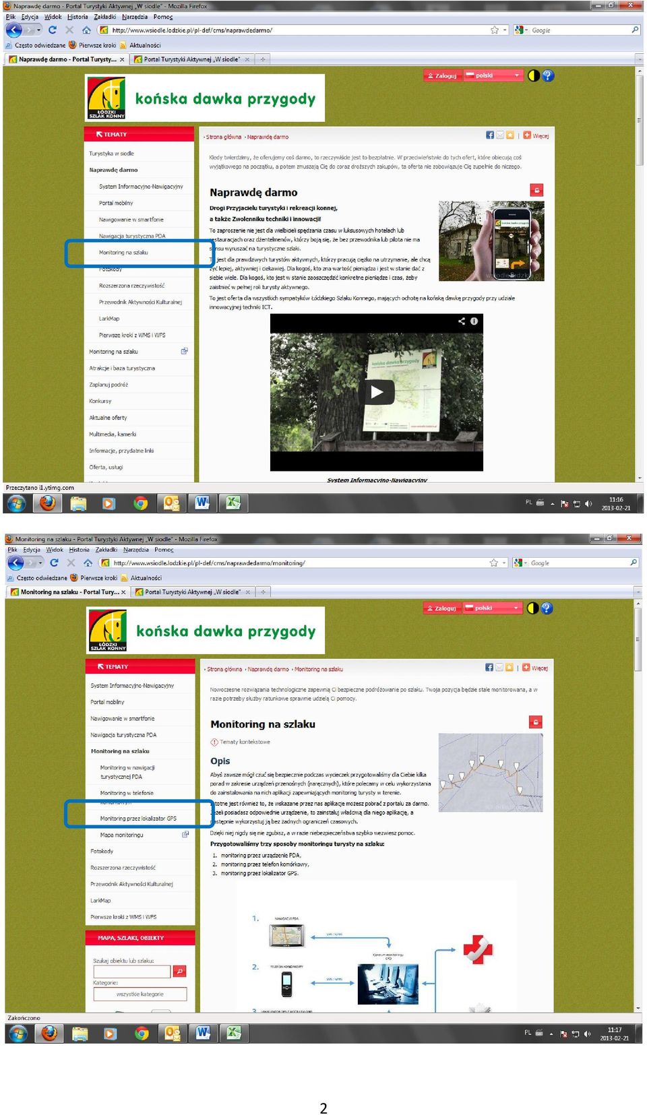Click the smartphone photo thumbnail on Naprawdę darmo page

point(491,241)
